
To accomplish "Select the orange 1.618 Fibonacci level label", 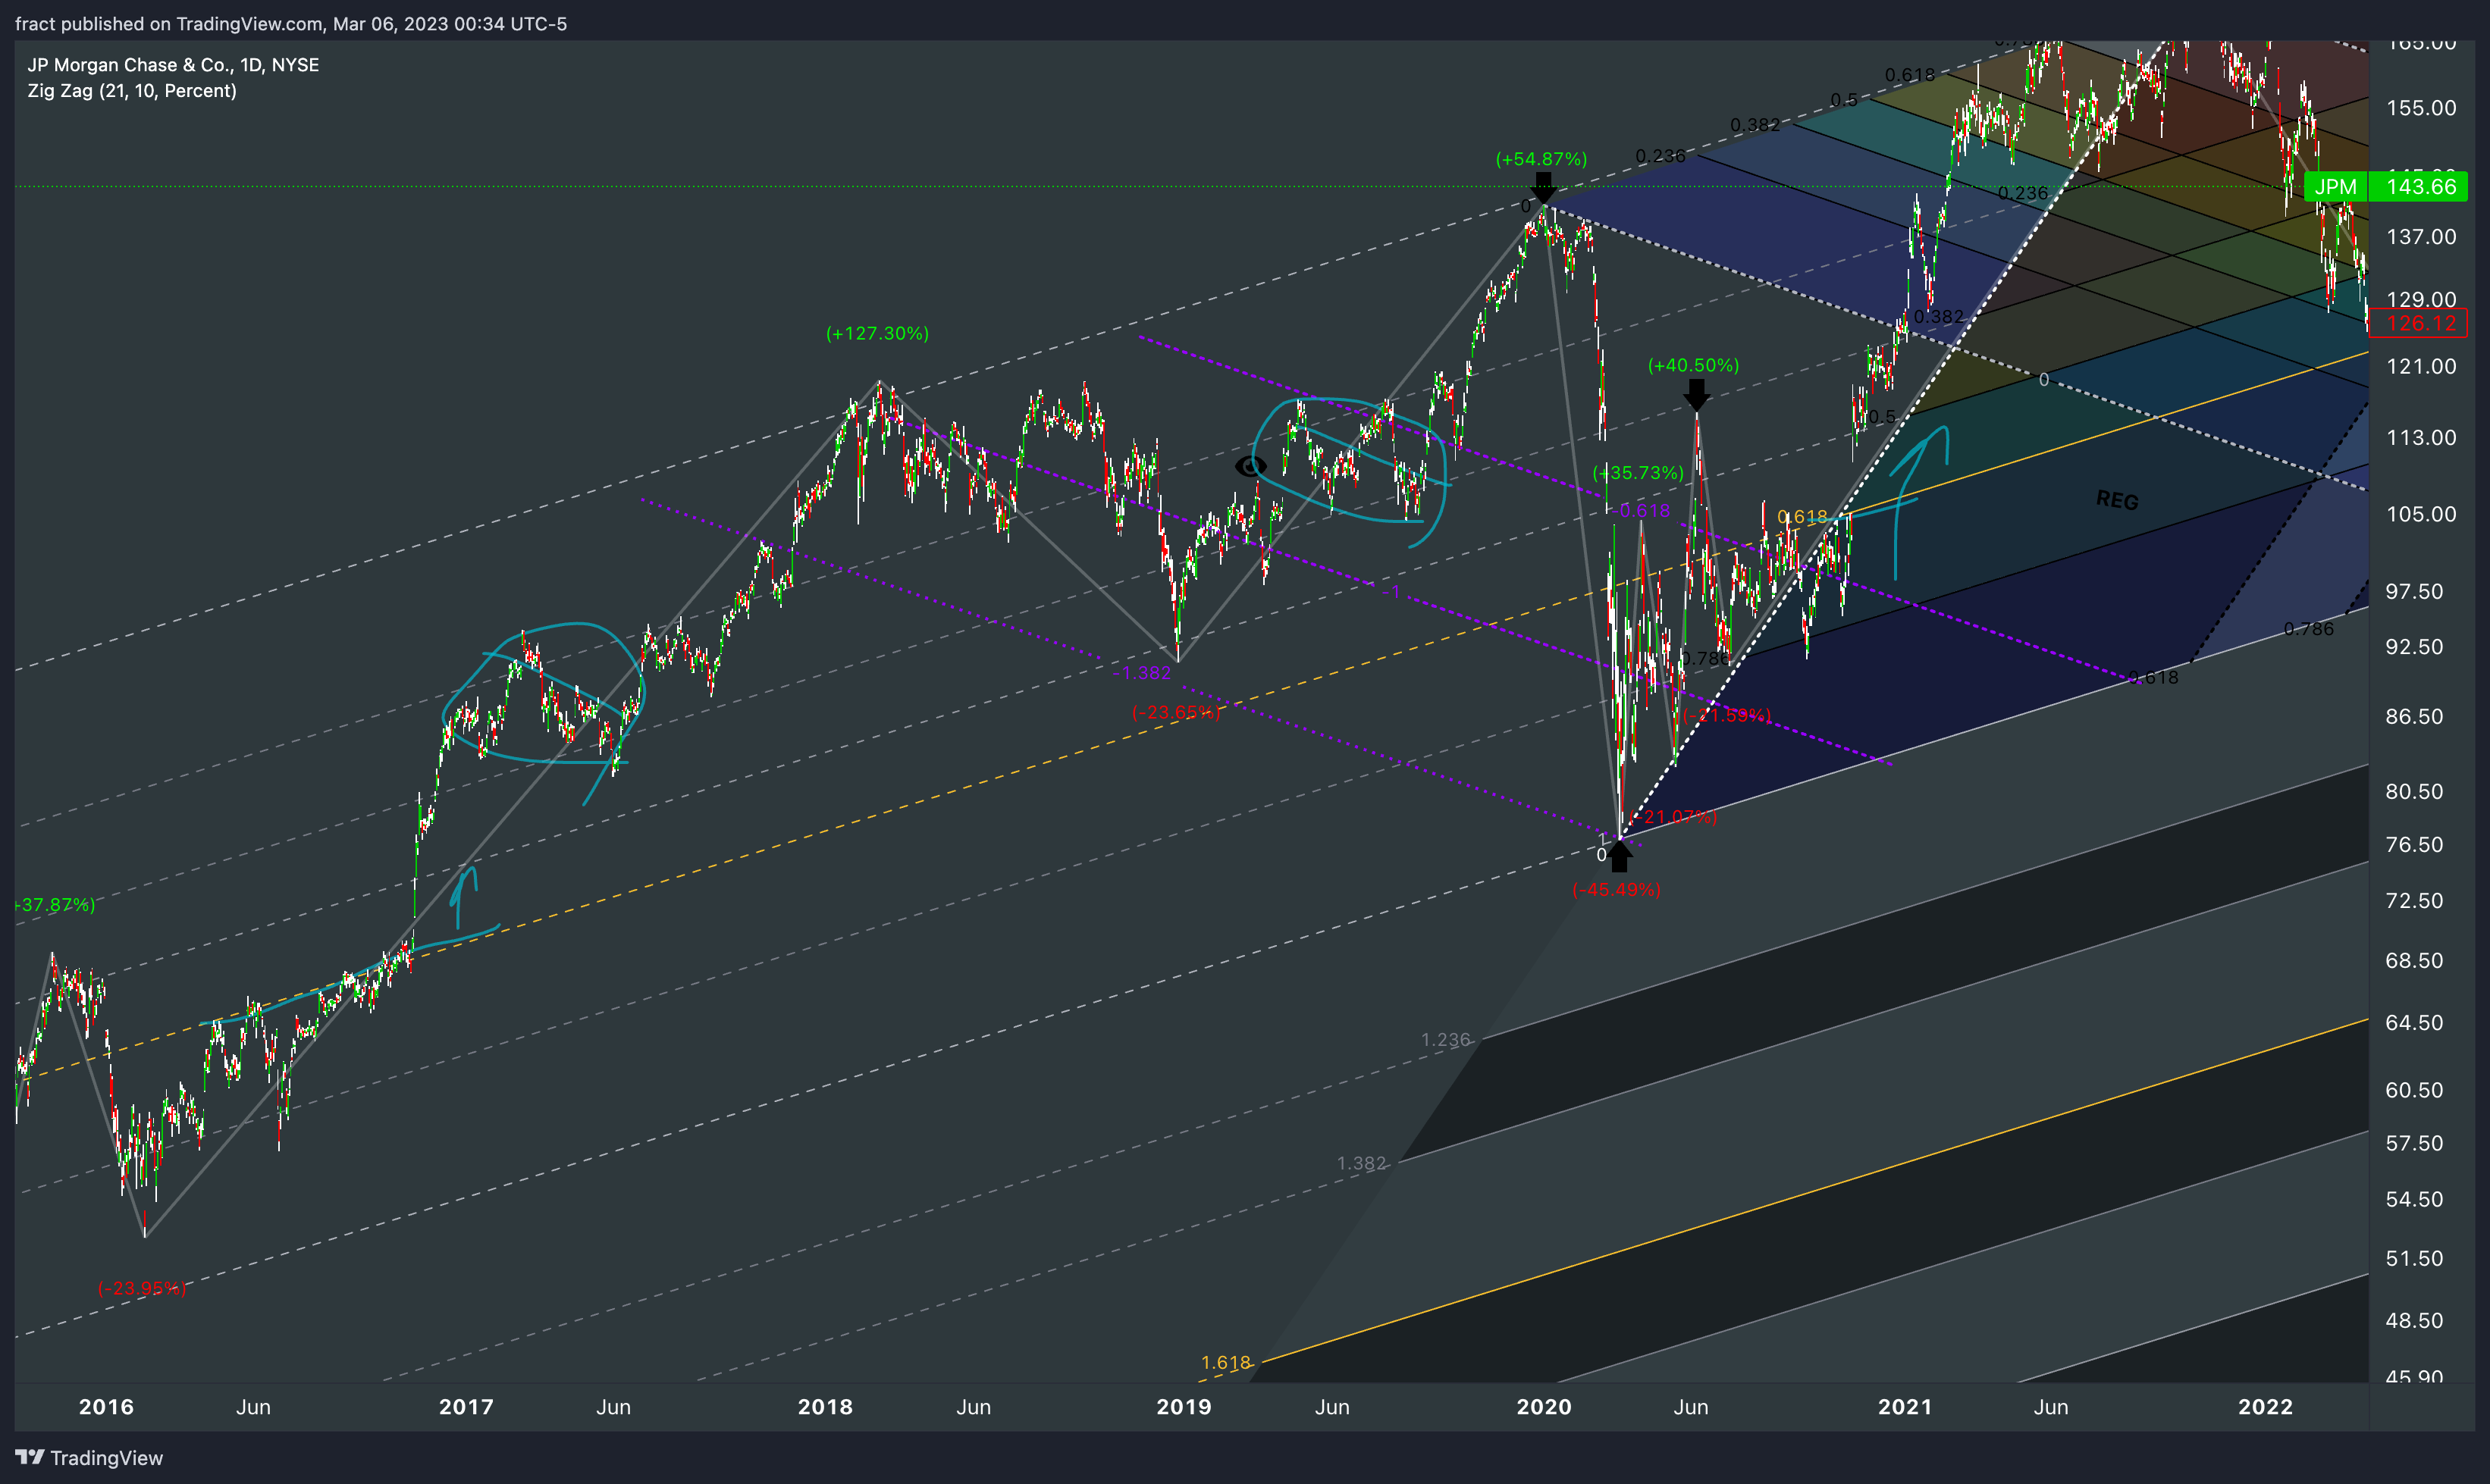I will (1225, 1363).
